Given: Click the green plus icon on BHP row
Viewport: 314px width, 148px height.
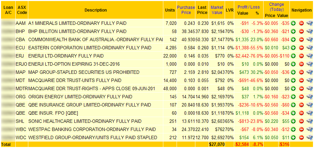Looking at the screenshot, I should point(294,31).
